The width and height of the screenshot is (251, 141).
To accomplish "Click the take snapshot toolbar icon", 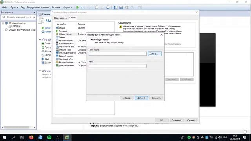I will coord(97,7).
